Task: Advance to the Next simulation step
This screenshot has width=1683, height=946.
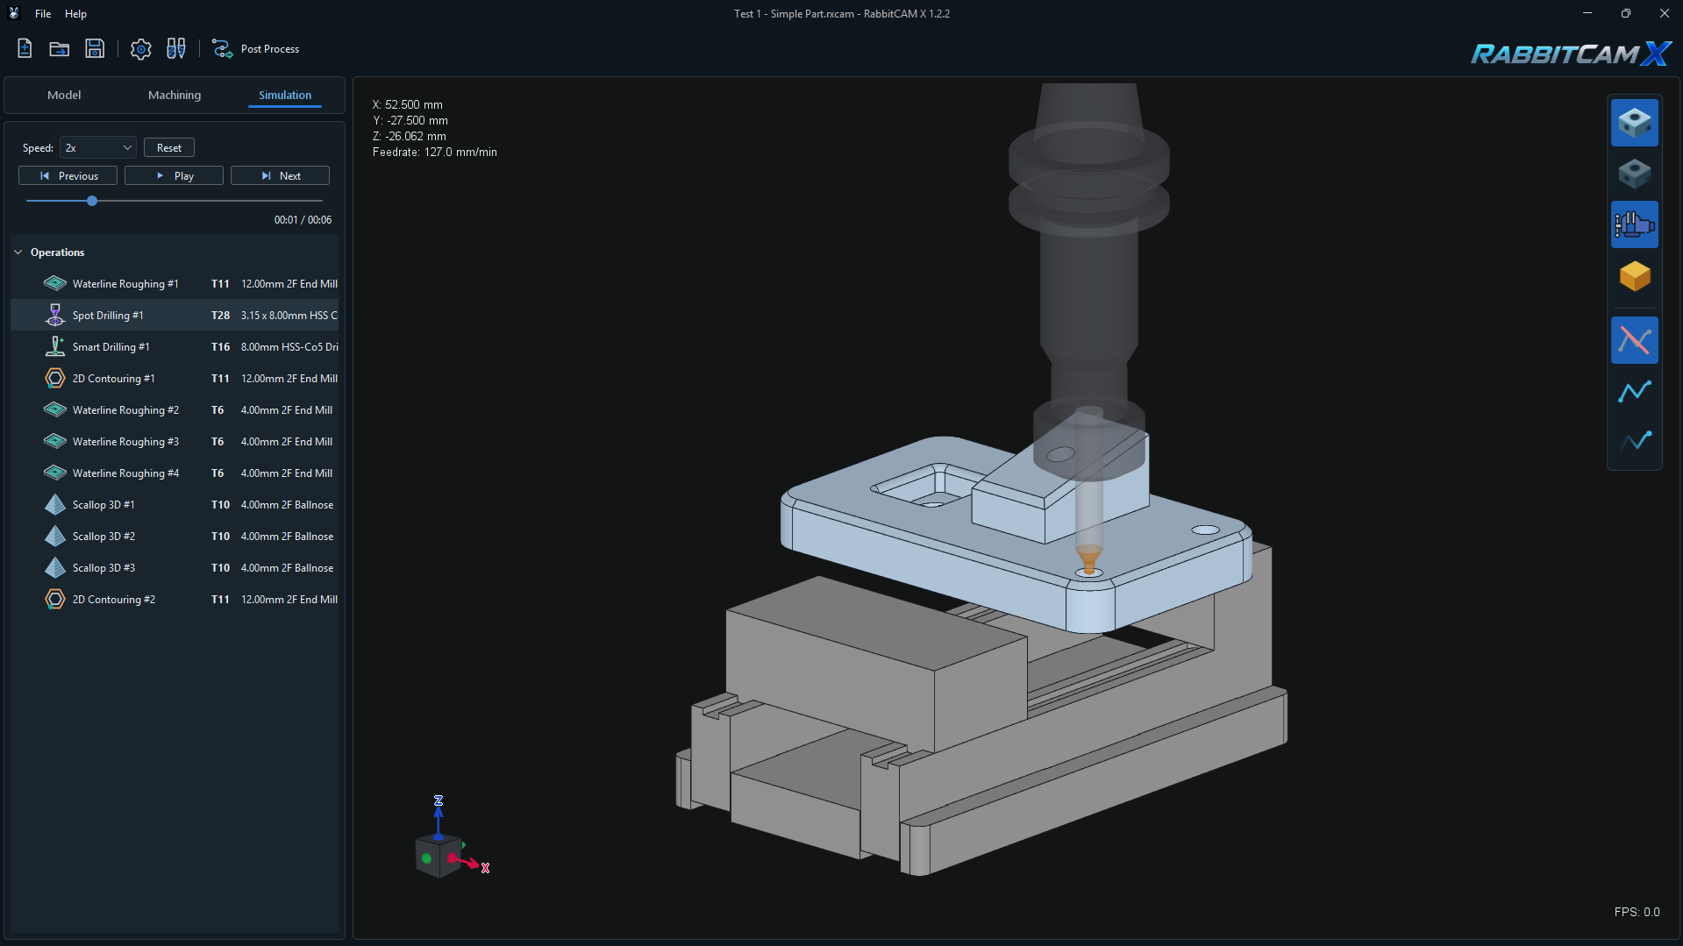Action: click(280, 175)
